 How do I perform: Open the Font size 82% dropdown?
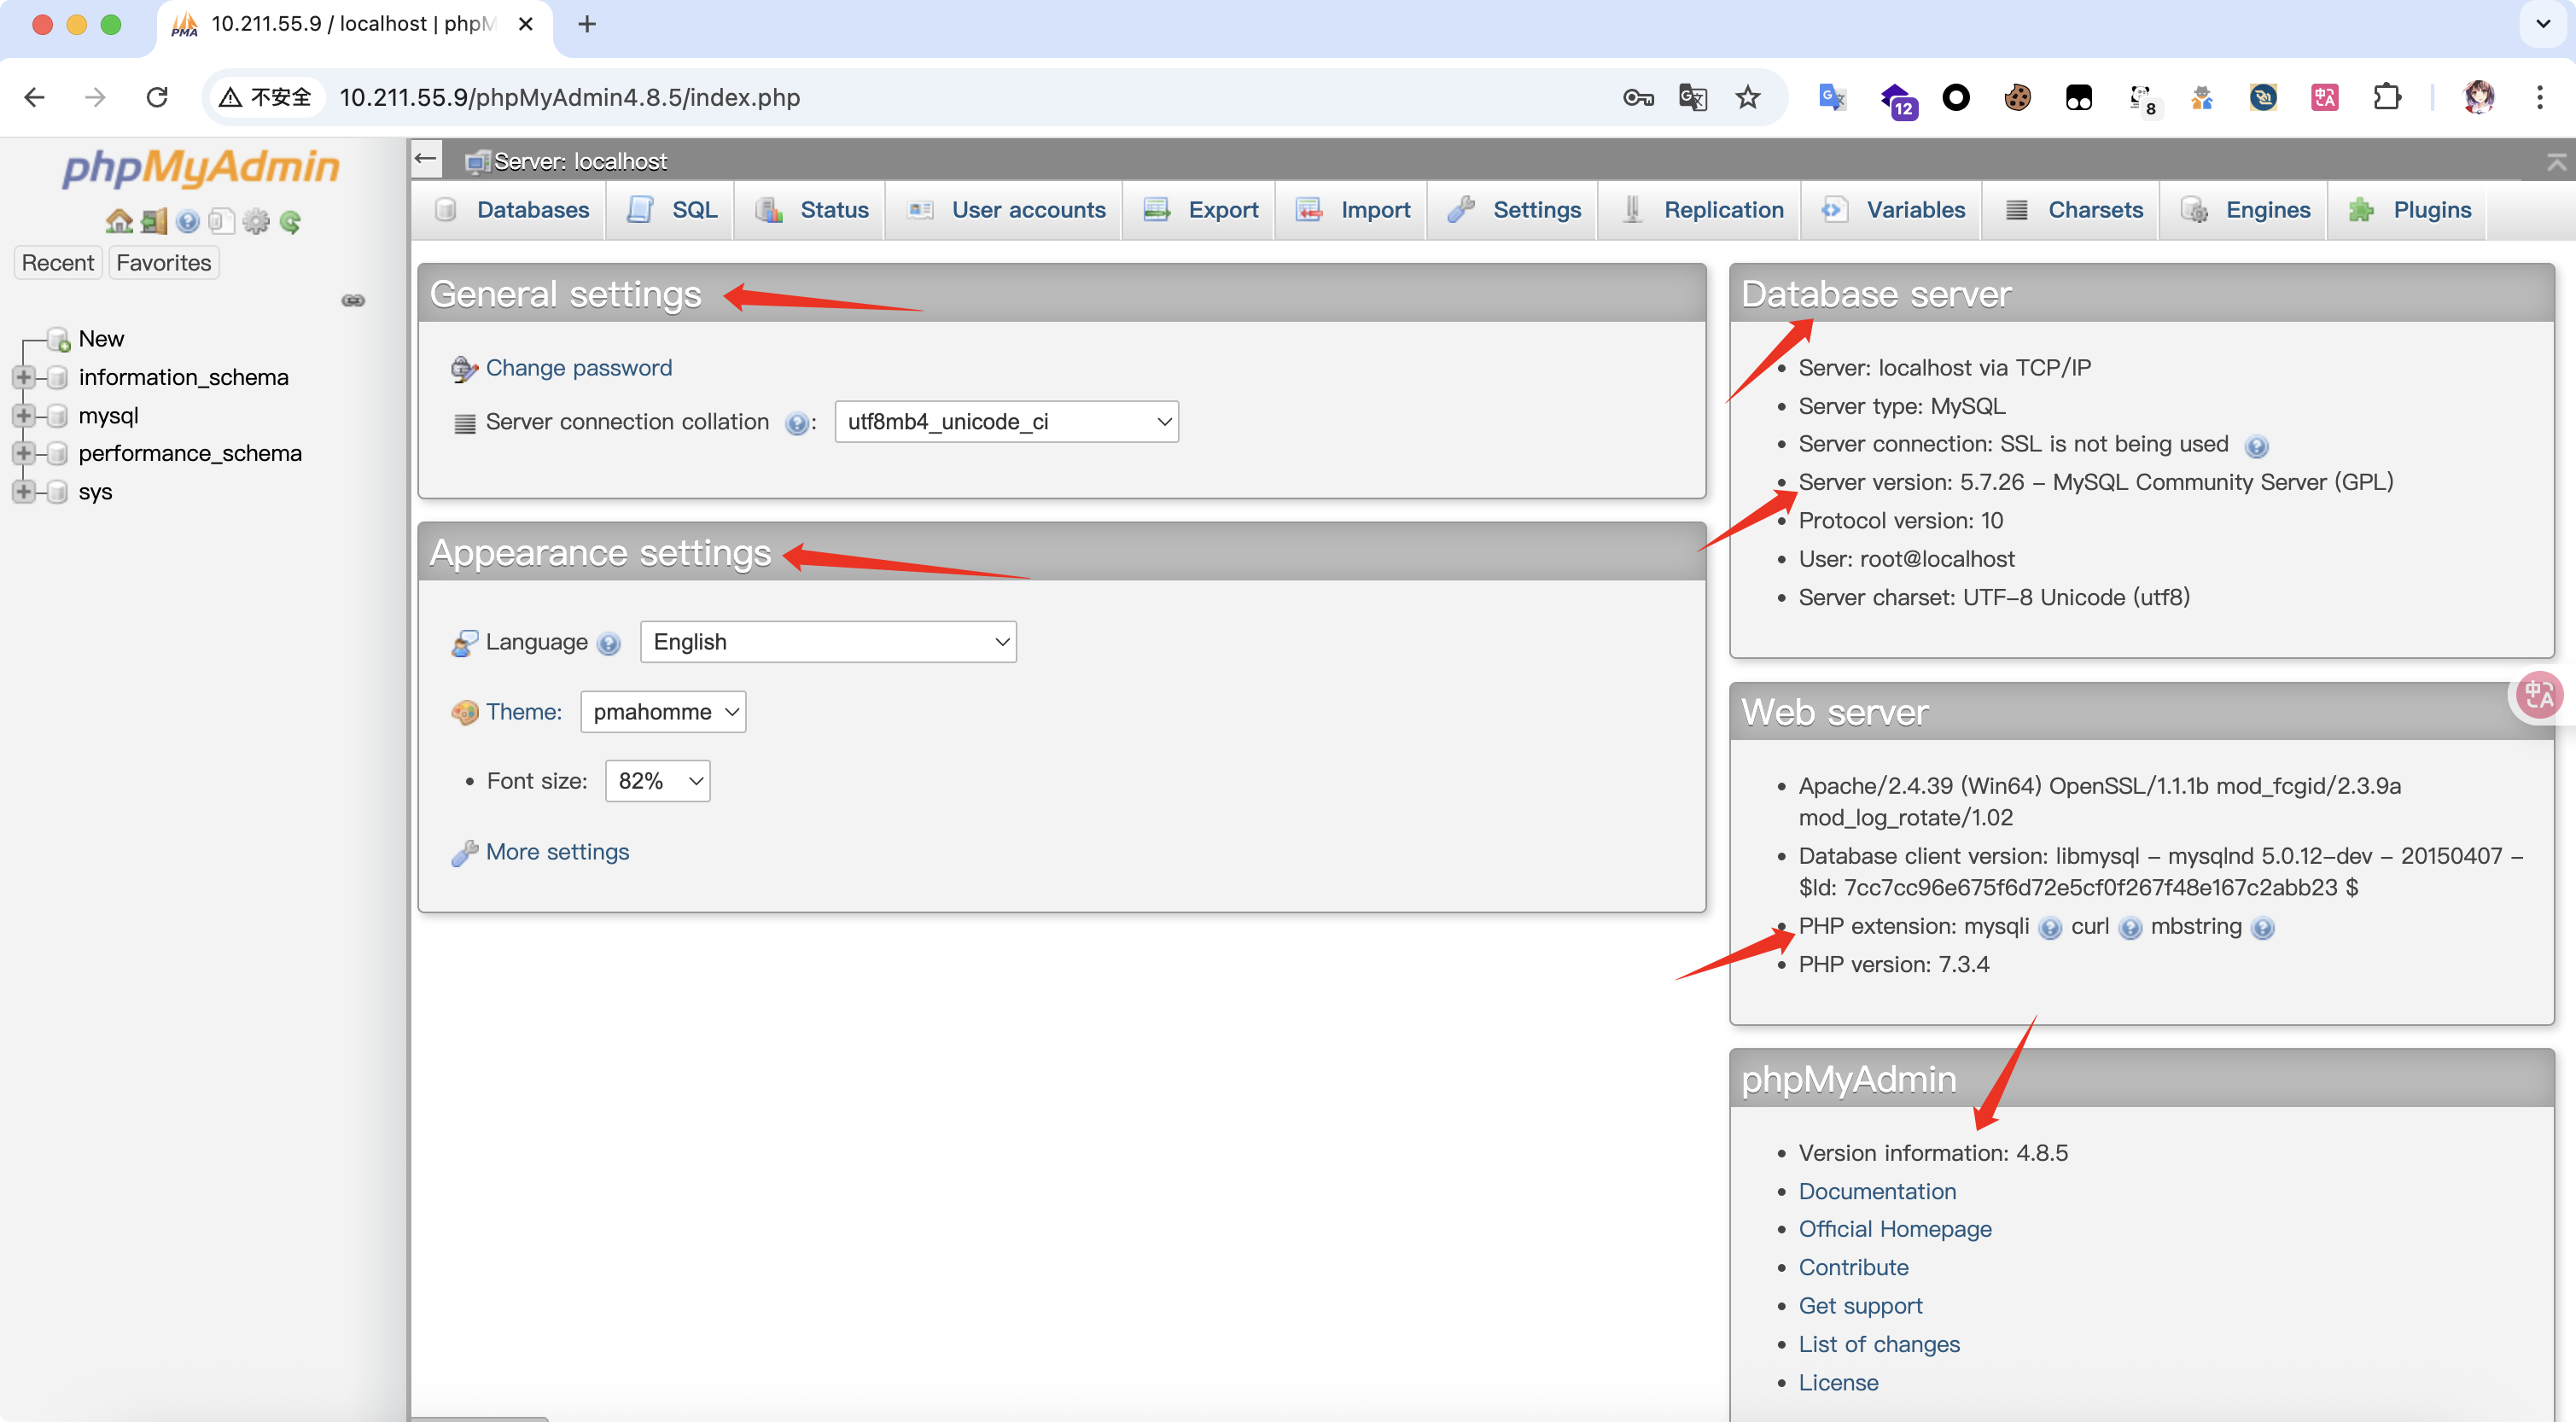tap(657, 781)
